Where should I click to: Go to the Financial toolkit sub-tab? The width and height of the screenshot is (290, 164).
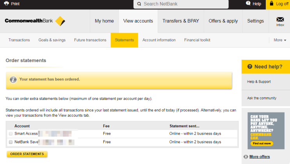197,40
